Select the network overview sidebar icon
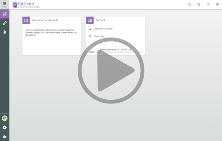 coord(4,14)
